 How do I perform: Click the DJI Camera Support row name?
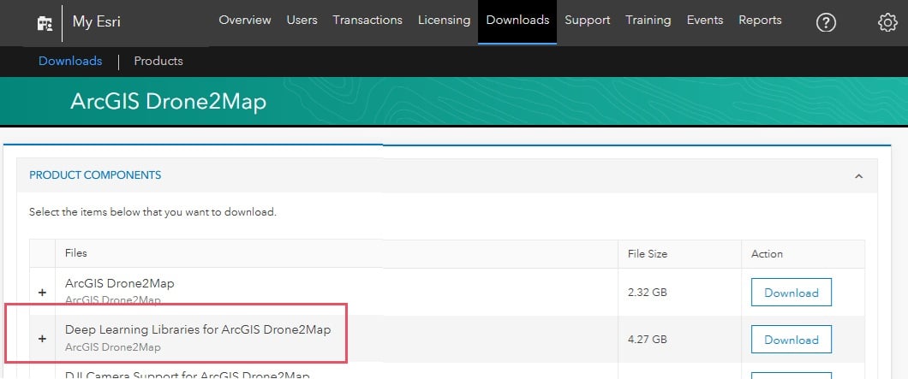point(188,375)
